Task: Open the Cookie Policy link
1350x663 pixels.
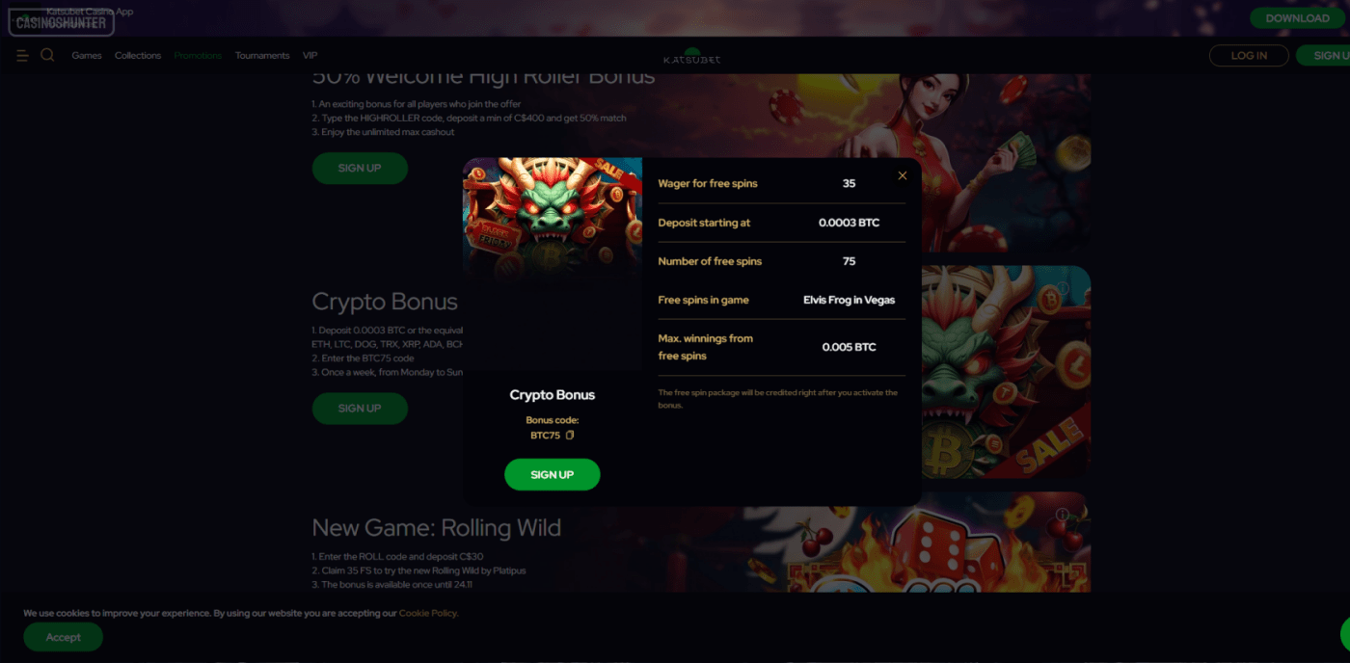Action: pos(428,613)
